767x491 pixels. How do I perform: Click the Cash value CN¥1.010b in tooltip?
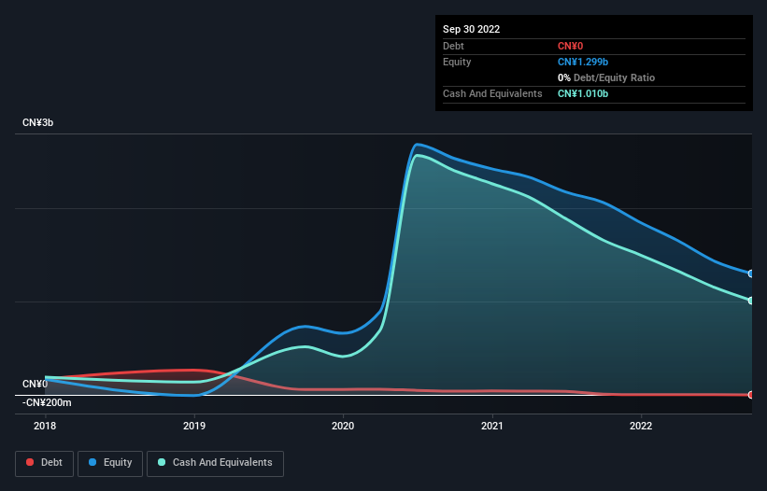coord(583,93)
